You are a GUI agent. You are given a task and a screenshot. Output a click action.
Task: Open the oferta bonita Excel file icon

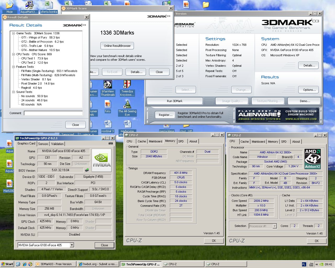point(49,7)
